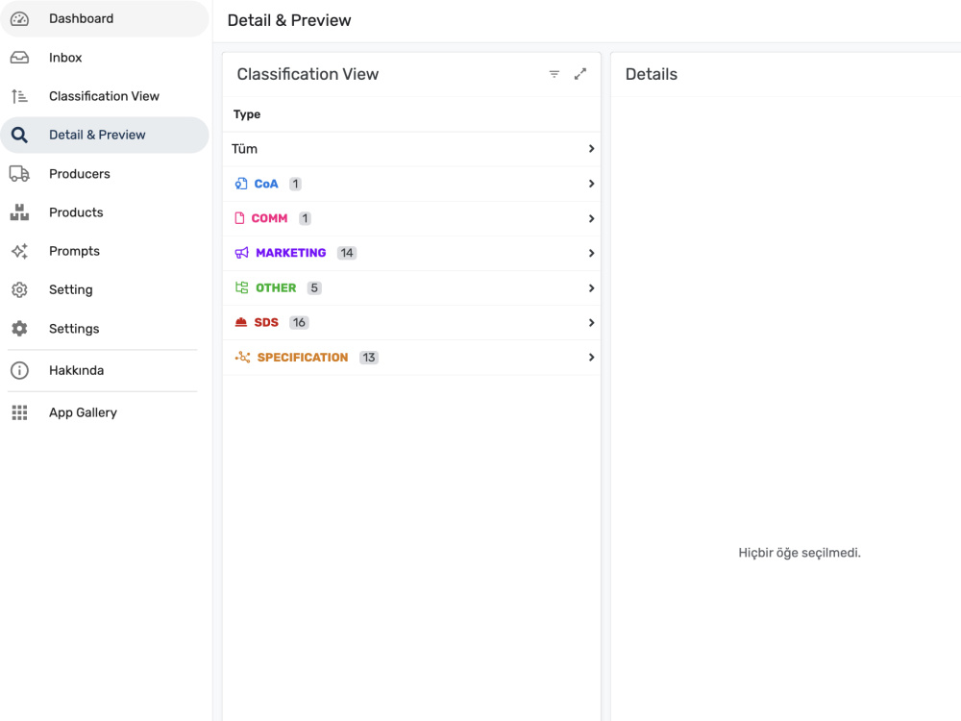Open Settings sidebar entry
961x721 pixels.
(105, 329)
